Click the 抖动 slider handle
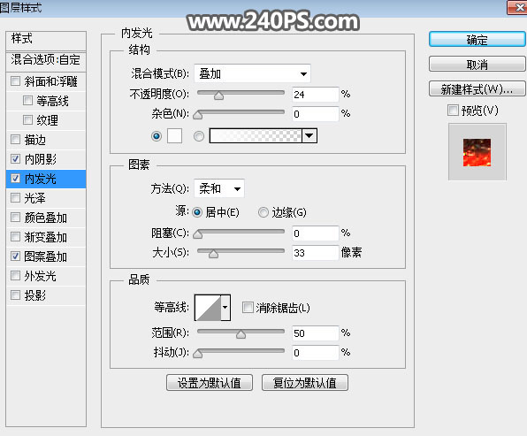527x436 pixels. point(198,354)
